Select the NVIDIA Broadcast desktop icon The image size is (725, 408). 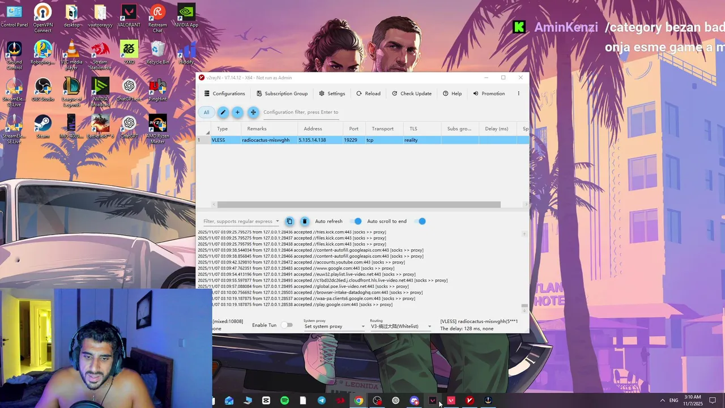(x=100, y=92)
